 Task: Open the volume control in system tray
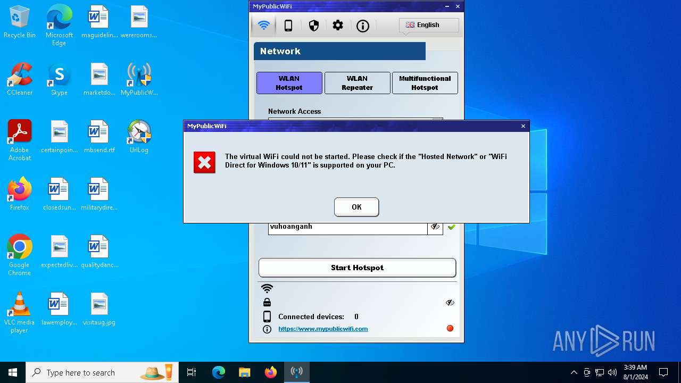click(612, 372)
